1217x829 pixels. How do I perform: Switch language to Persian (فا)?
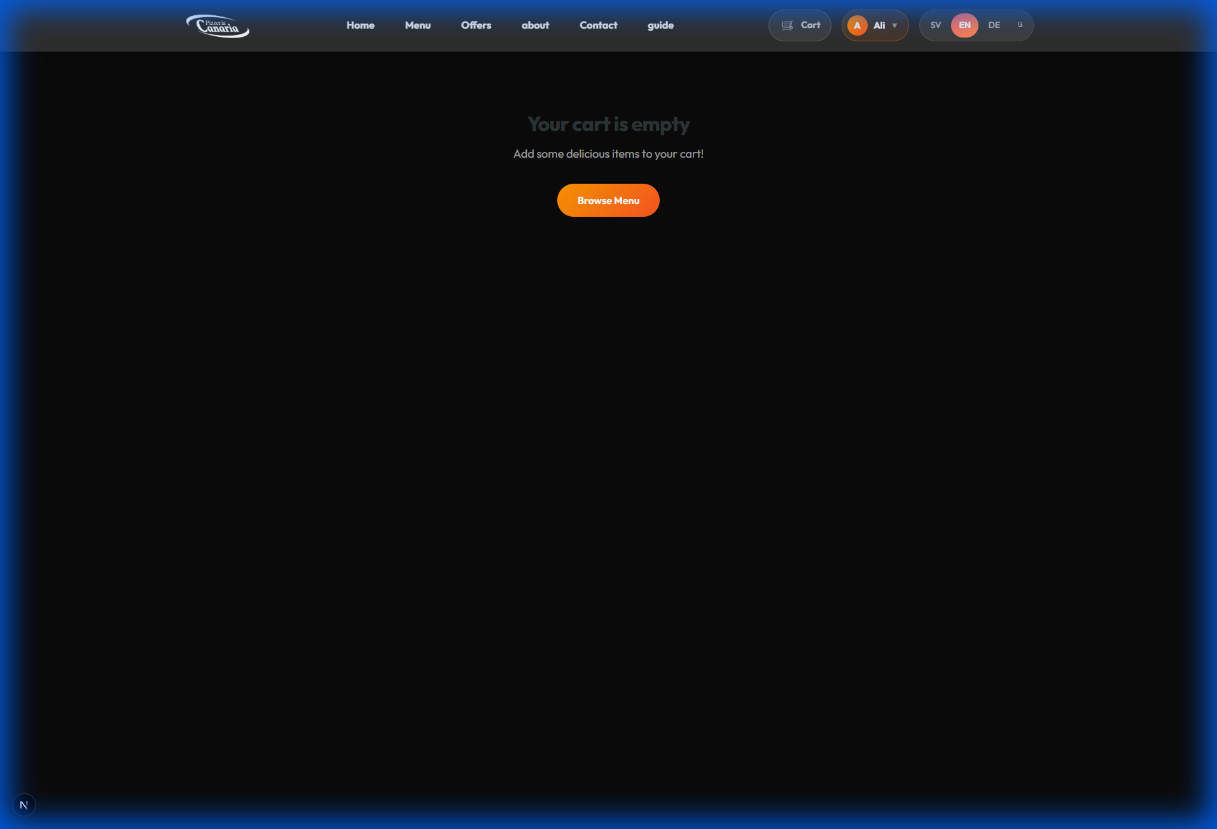1020,25
